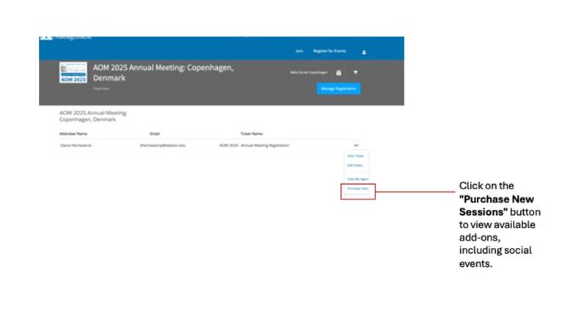Open the shopping cart icon
This screenshot has width=573, height=322.
pyautogui.click(x=356, y=73)
